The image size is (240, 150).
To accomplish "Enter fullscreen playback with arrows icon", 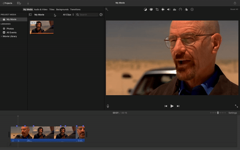I will [236, 106].
